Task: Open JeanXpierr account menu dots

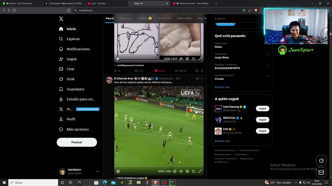Action: click(x=98, y=172)
